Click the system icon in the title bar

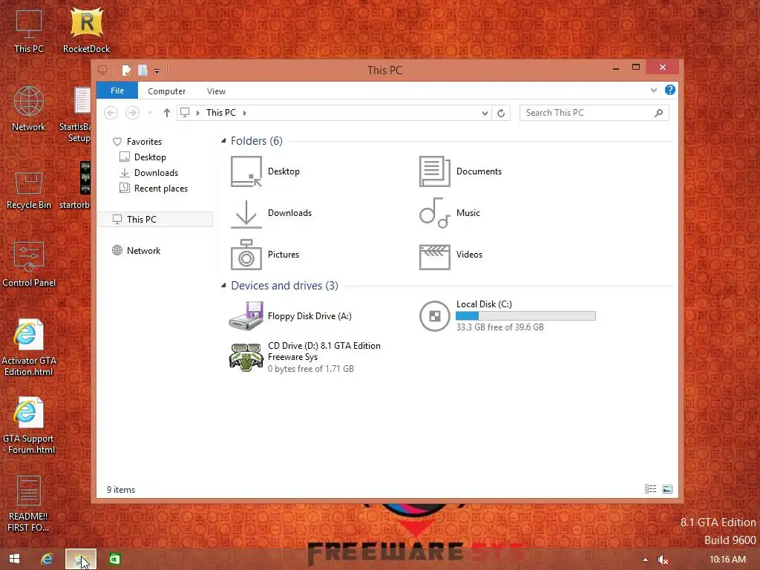[x=102, y=71]
